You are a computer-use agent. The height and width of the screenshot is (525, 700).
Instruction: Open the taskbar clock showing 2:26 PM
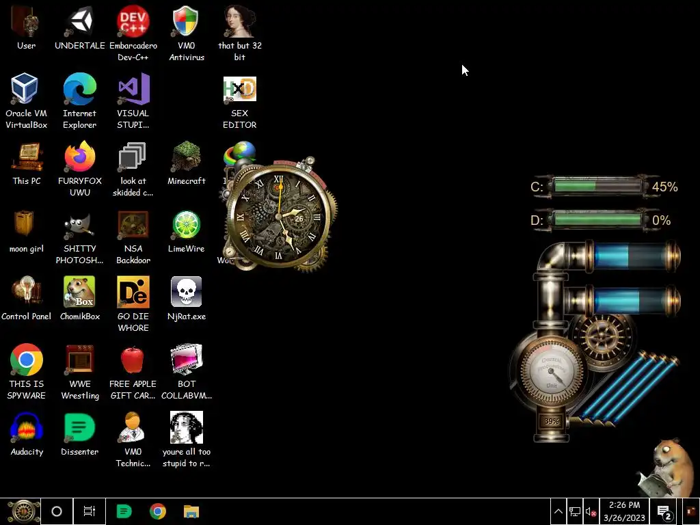point(624,511)
